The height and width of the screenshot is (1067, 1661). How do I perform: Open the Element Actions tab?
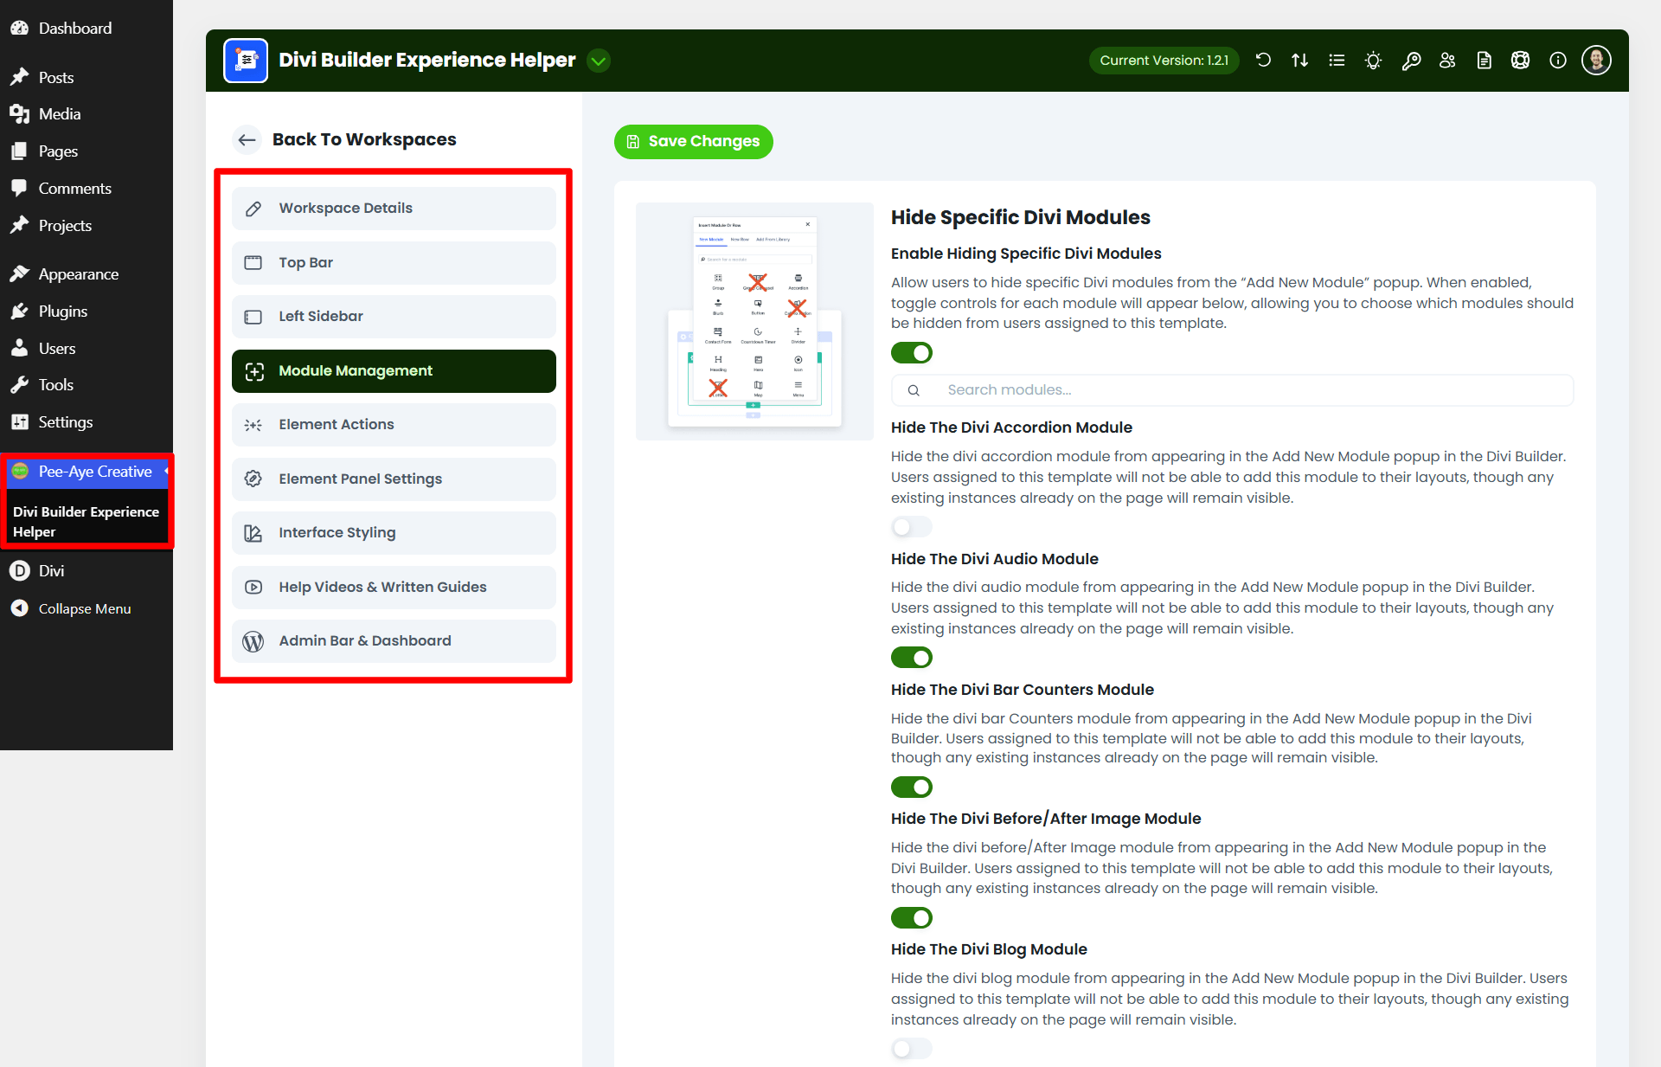(x=394, y=425)
